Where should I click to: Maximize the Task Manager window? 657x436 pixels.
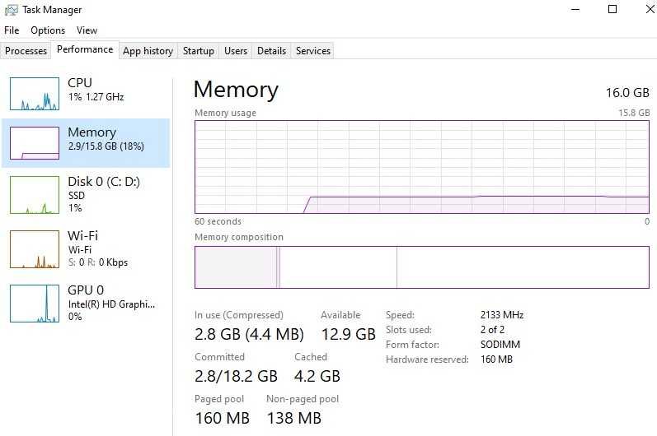[x=612, y=9]
